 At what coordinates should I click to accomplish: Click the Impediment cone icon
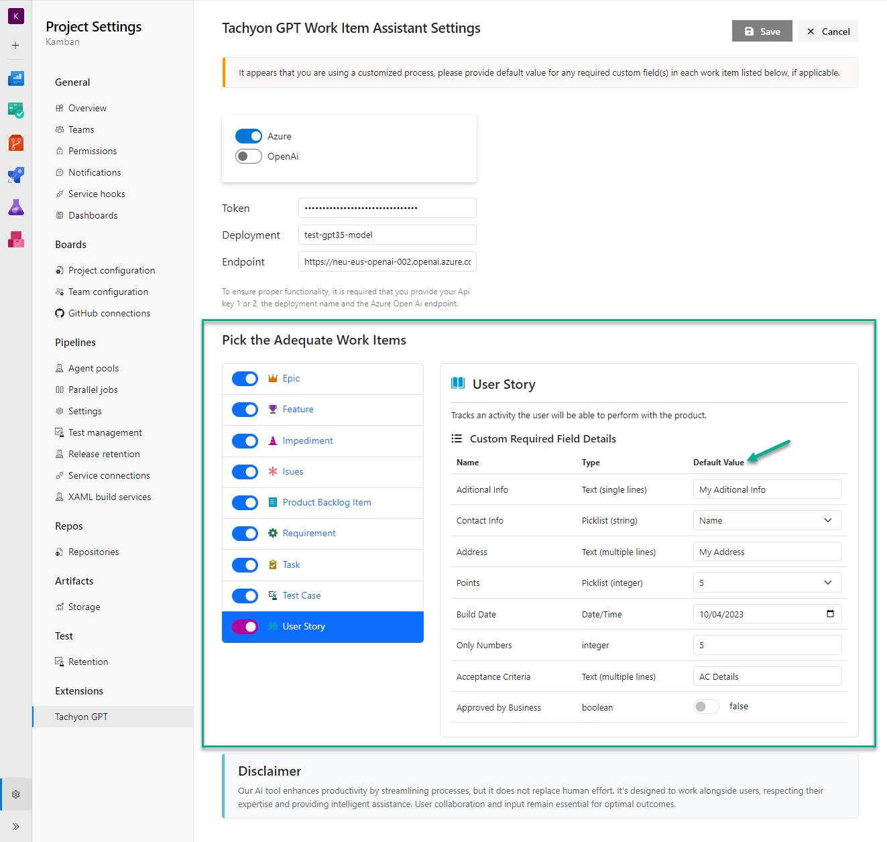click(x=272, y=440)
